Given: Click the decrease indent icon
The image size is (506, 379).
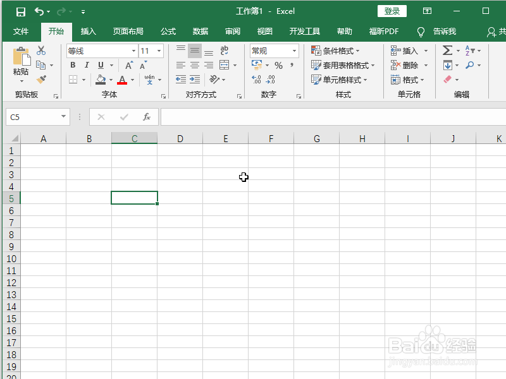Looking at the screenshot, I should [181, 80].
